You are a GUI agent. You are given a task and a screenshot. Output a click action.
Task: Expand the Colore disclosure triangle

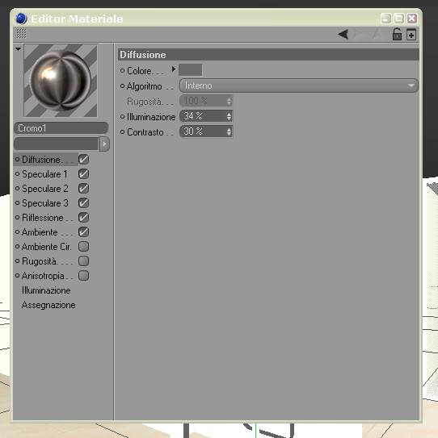coord(174,69)
